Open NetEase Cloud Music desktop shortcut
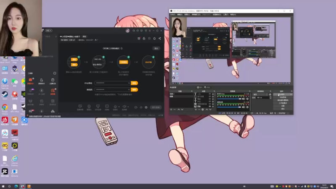This screenshot has width=336, height=189. coord(5,120)
